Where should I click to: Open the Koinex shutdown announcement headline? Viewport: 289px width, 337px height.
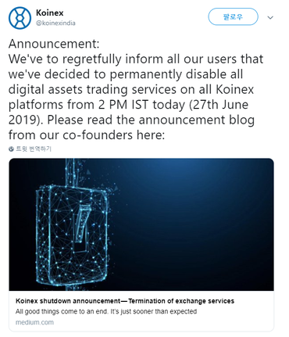125,301
